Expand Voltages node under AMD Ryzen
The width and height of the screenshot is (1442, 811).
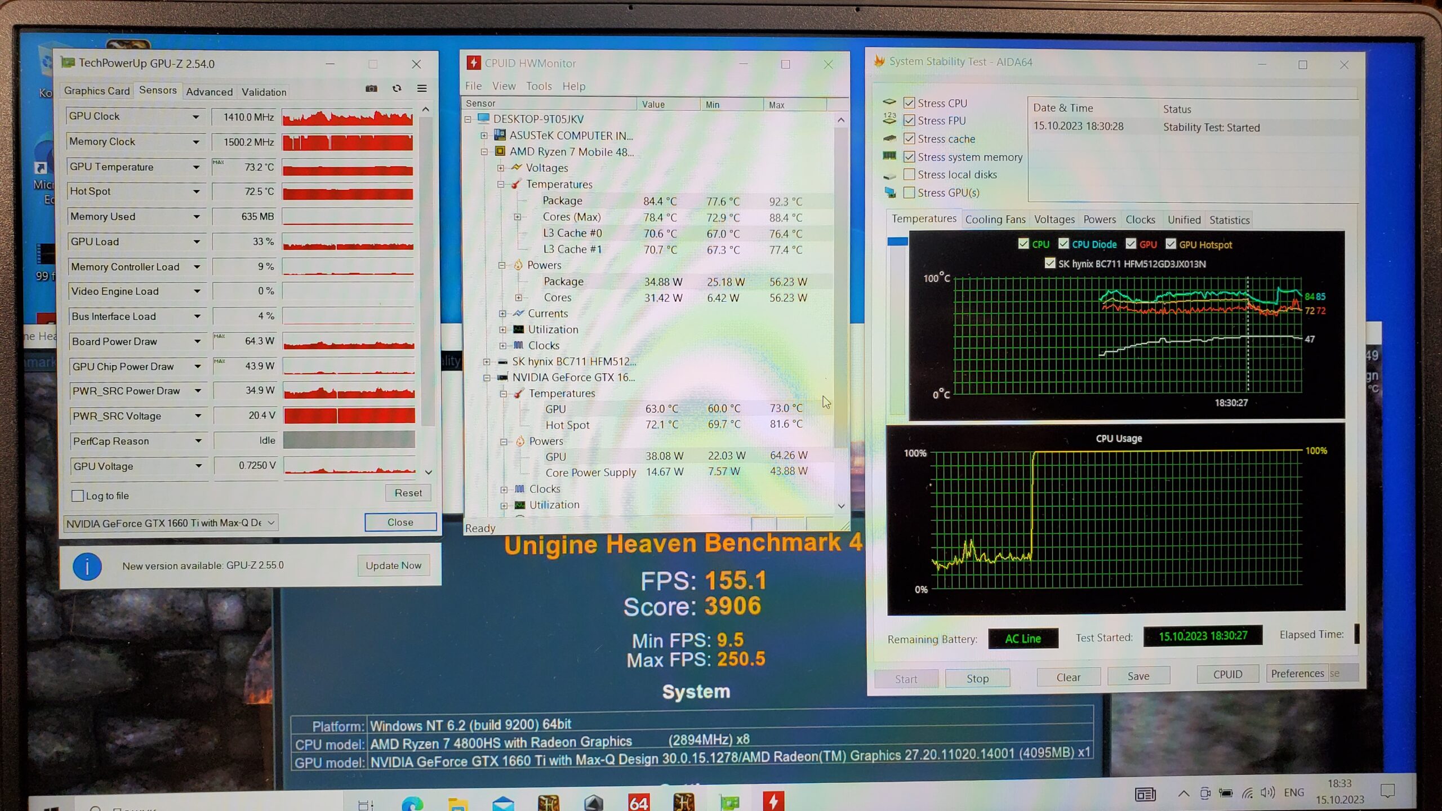[501, 168]
